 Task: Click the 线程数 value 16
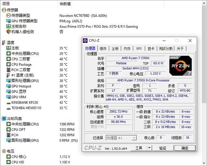tap(188, 138)
